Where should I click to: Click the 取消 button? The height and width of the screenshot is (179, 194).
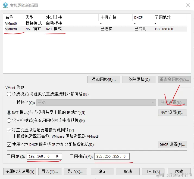coord(128,172)
